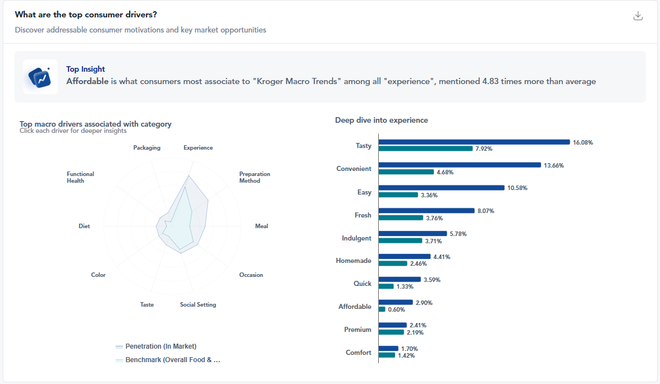Click the Taste driver label

click(x=147, y=305)
